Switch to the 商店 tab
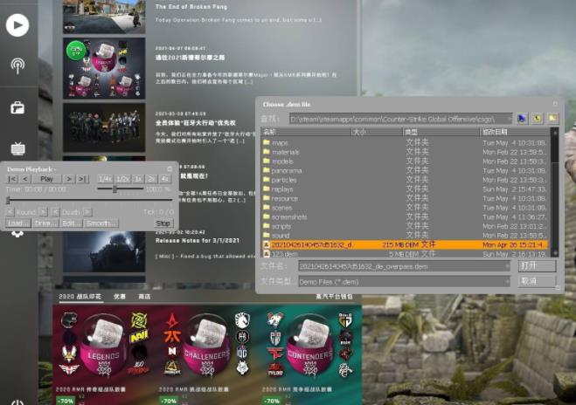The height and width of the screenshot is (405, 576). pos(144,297)
